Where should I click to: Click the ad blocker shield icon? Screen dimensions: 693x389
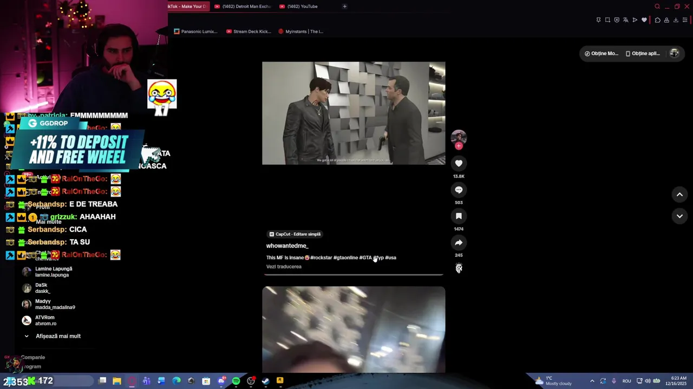click(x=617, y=20)
